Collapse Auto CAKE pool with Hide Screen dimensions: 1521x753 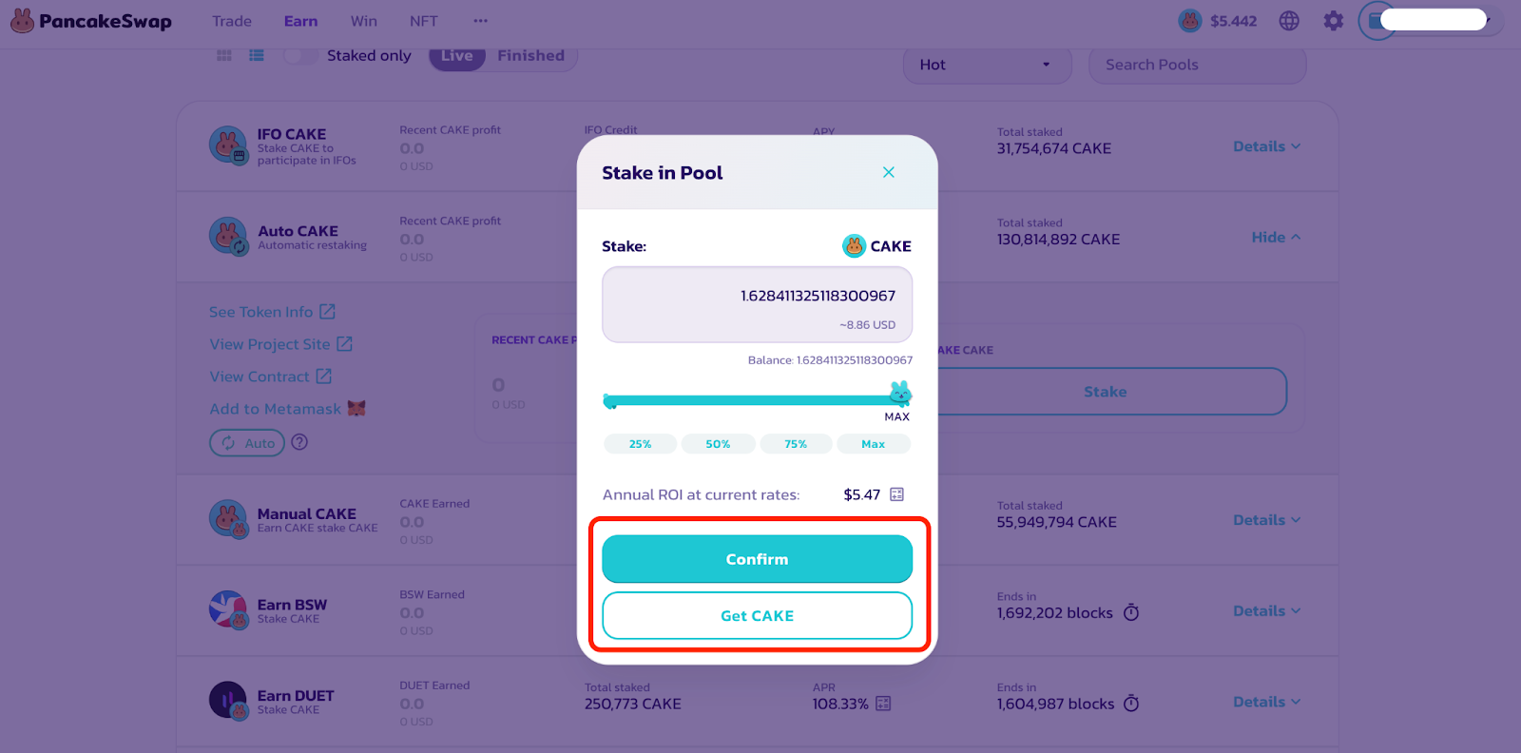click(x=1276, y=237)
